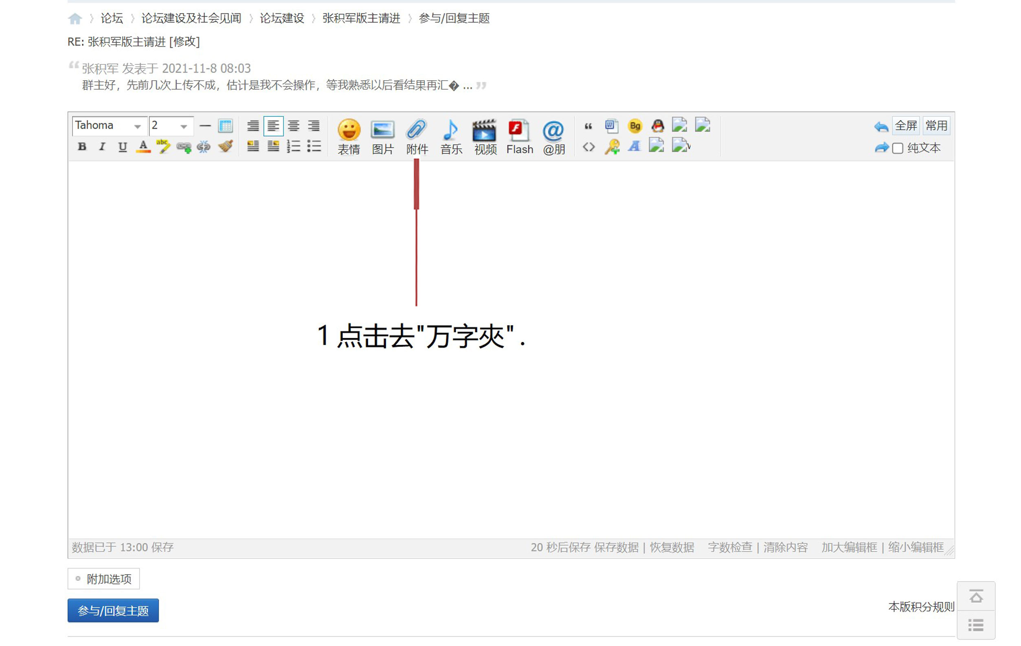Open the Tahoma font family dropdown
The width and height of the screenshot is (1021, 646).
[108, 125]
